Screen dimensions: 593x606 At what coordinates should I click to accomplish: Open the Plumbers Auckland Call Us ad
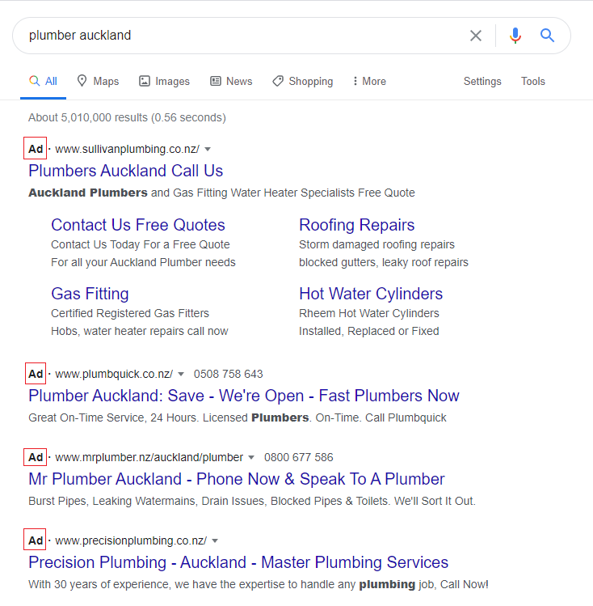click(x=126, y=171)
